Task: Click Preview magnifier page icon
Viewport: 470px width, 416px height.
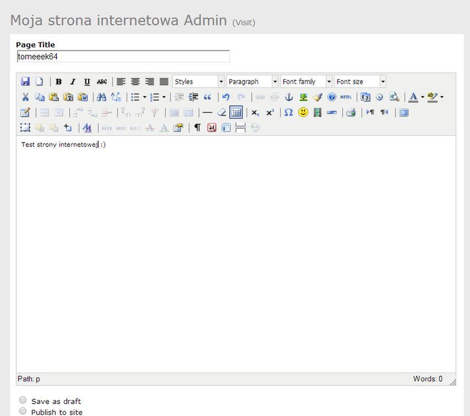Action: [x=394, y=97]
